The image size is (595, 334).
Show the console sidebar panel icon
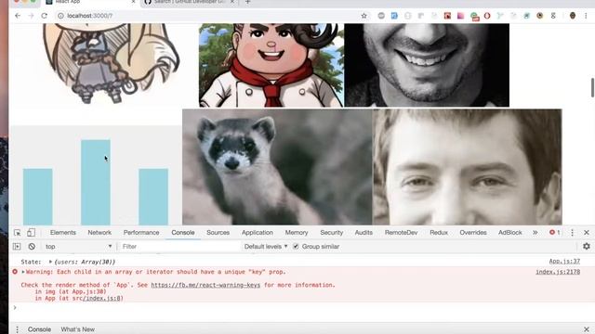coord(17,247)
